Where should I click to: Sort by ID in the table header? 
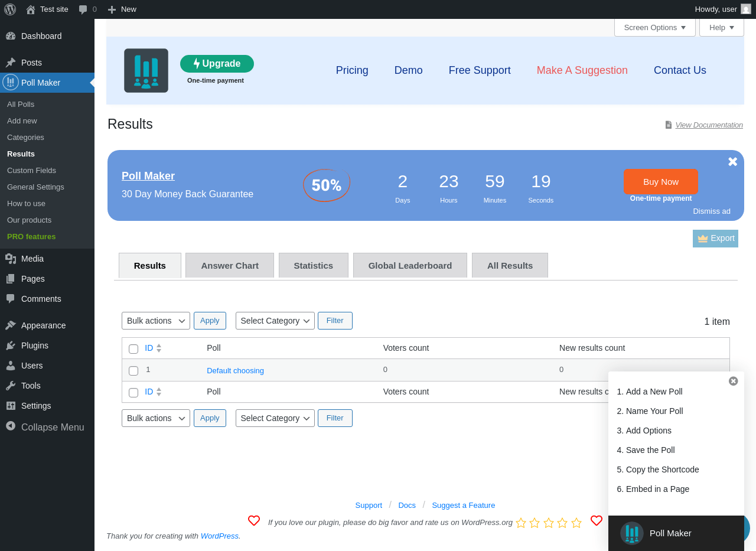coord(153,348)
